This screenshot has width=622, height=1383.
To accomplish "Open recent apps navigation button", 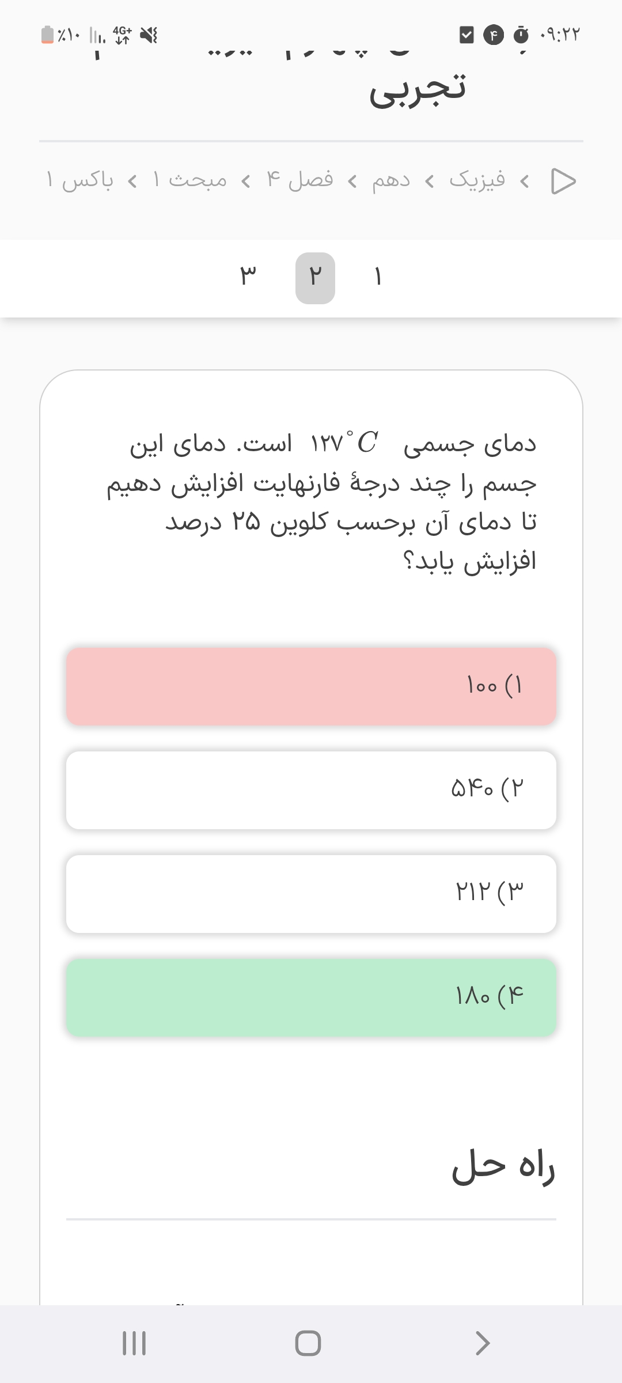I will [x=134, y=1343].
